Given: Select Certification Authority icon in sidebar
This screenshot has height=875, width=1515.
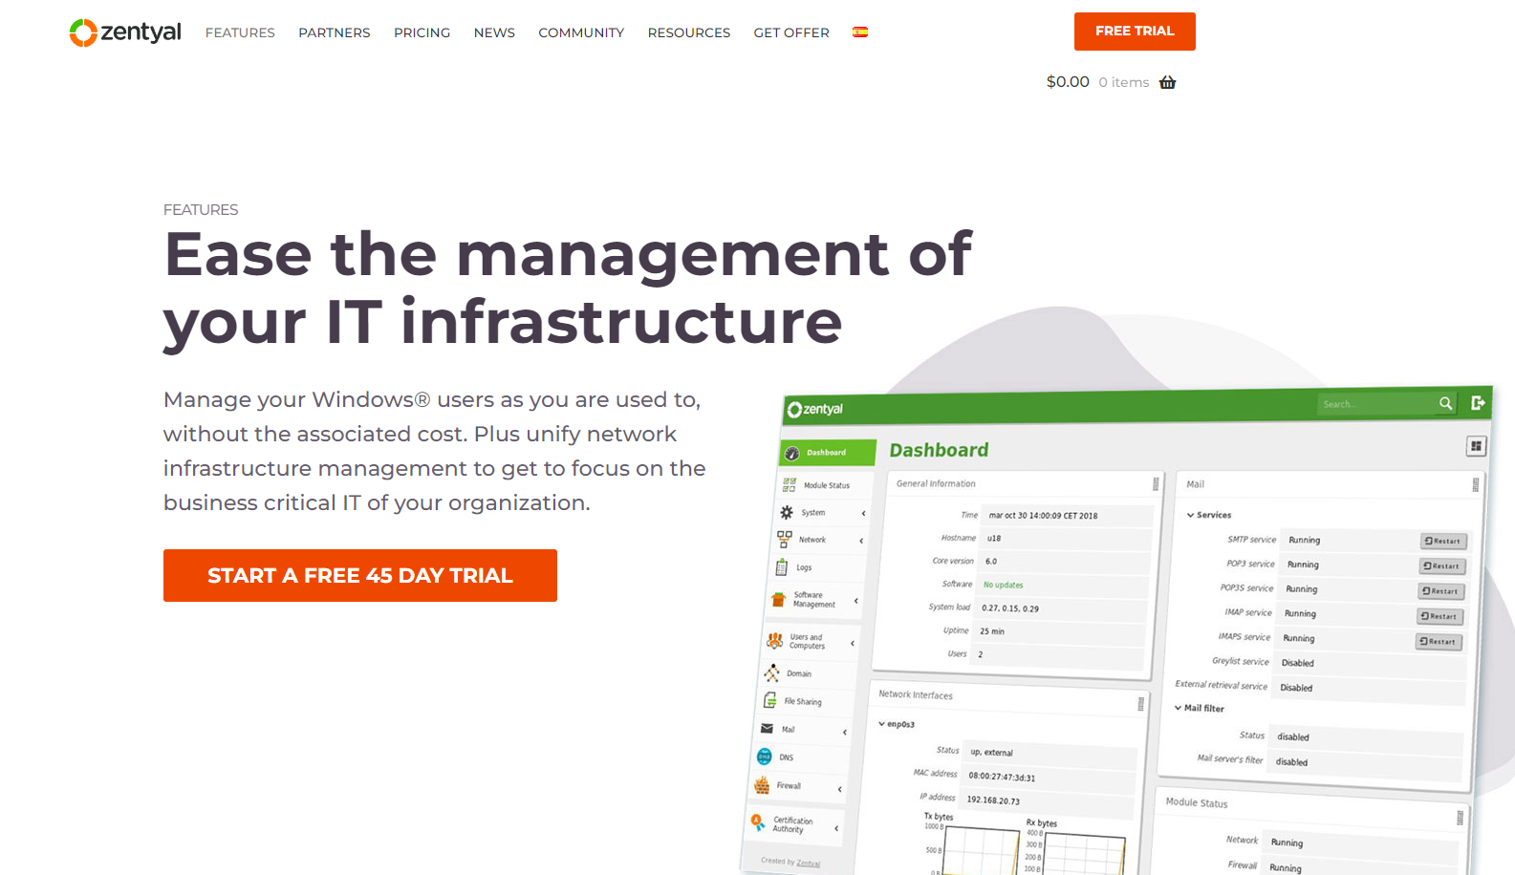Looking at the screenshot, I should pos(758,822).
